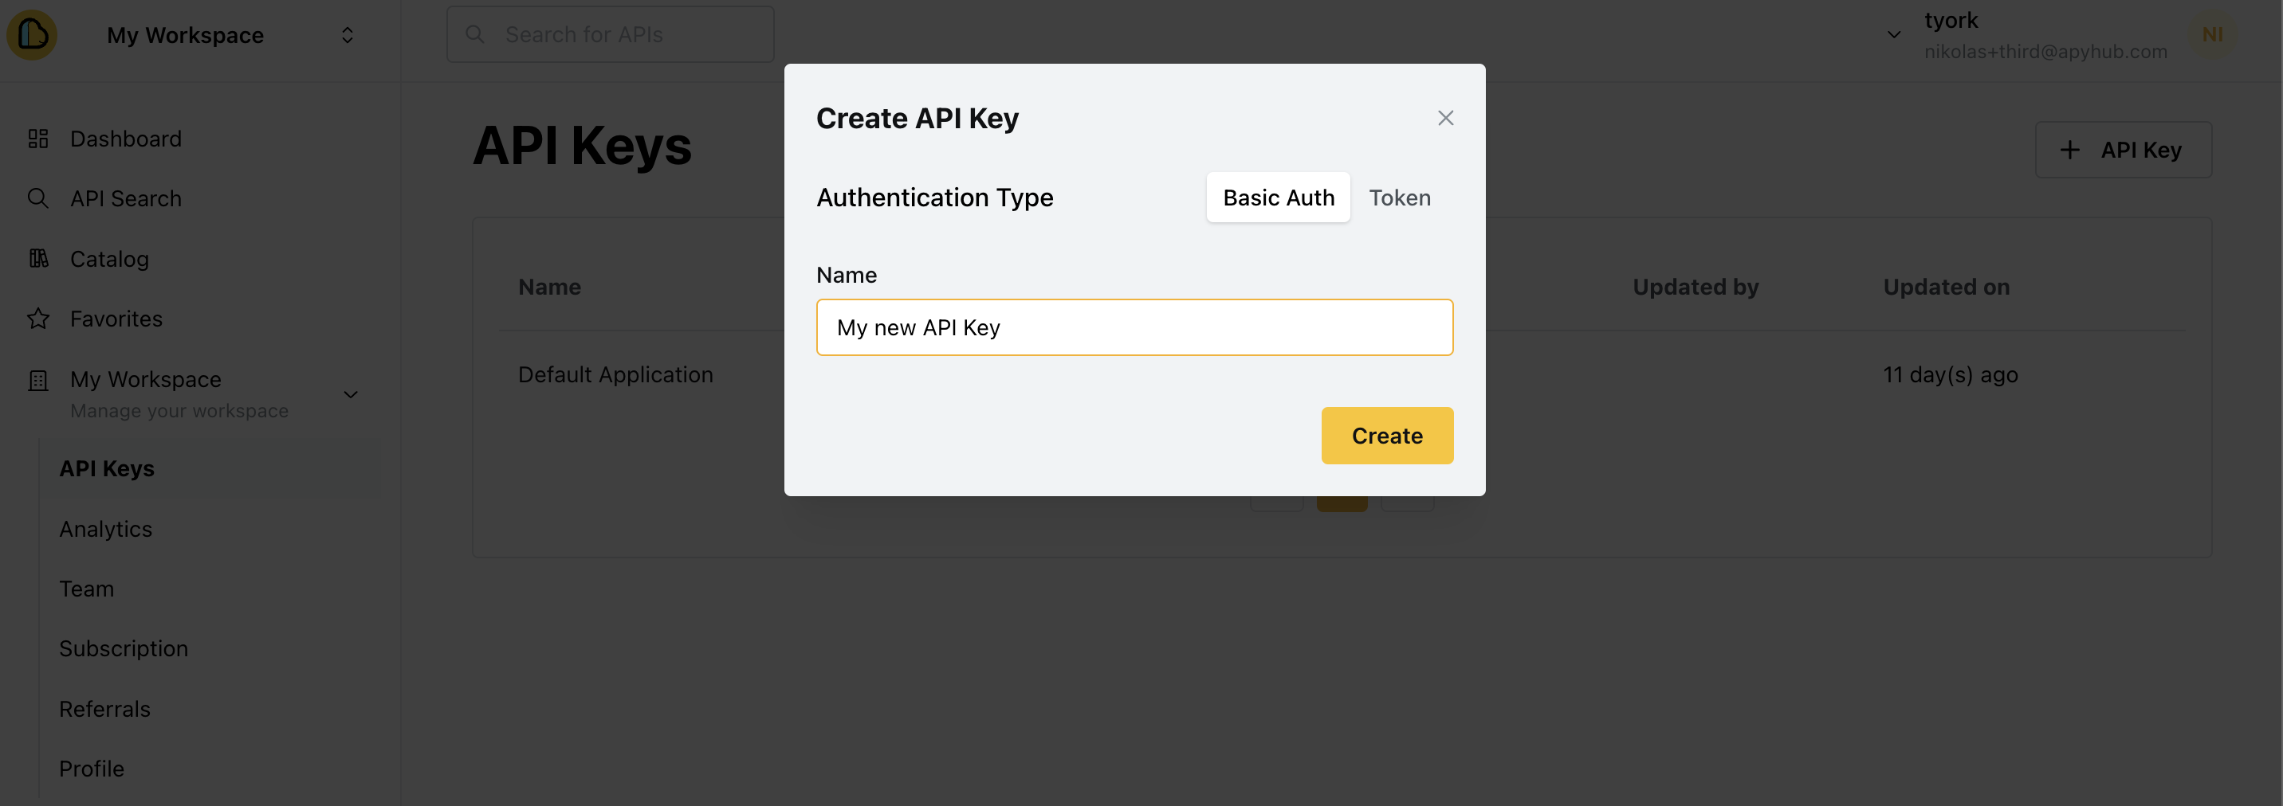Select the Favorites star icon
Viewport: 2283px width, 806px height.
38,318
